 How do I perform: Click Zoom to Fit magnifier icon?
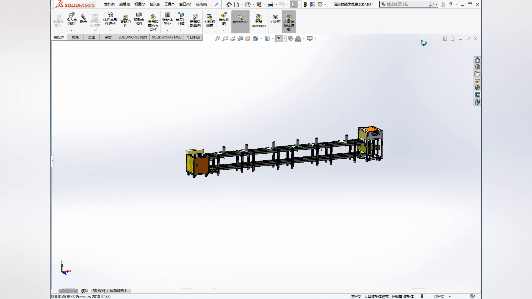click(x=218, y=39)
